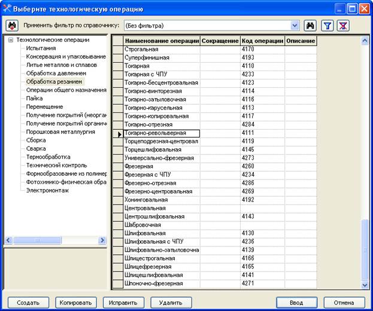Select 'Сборка' tree item
Viewport: 373px width, 311px height.
(36, 140)
